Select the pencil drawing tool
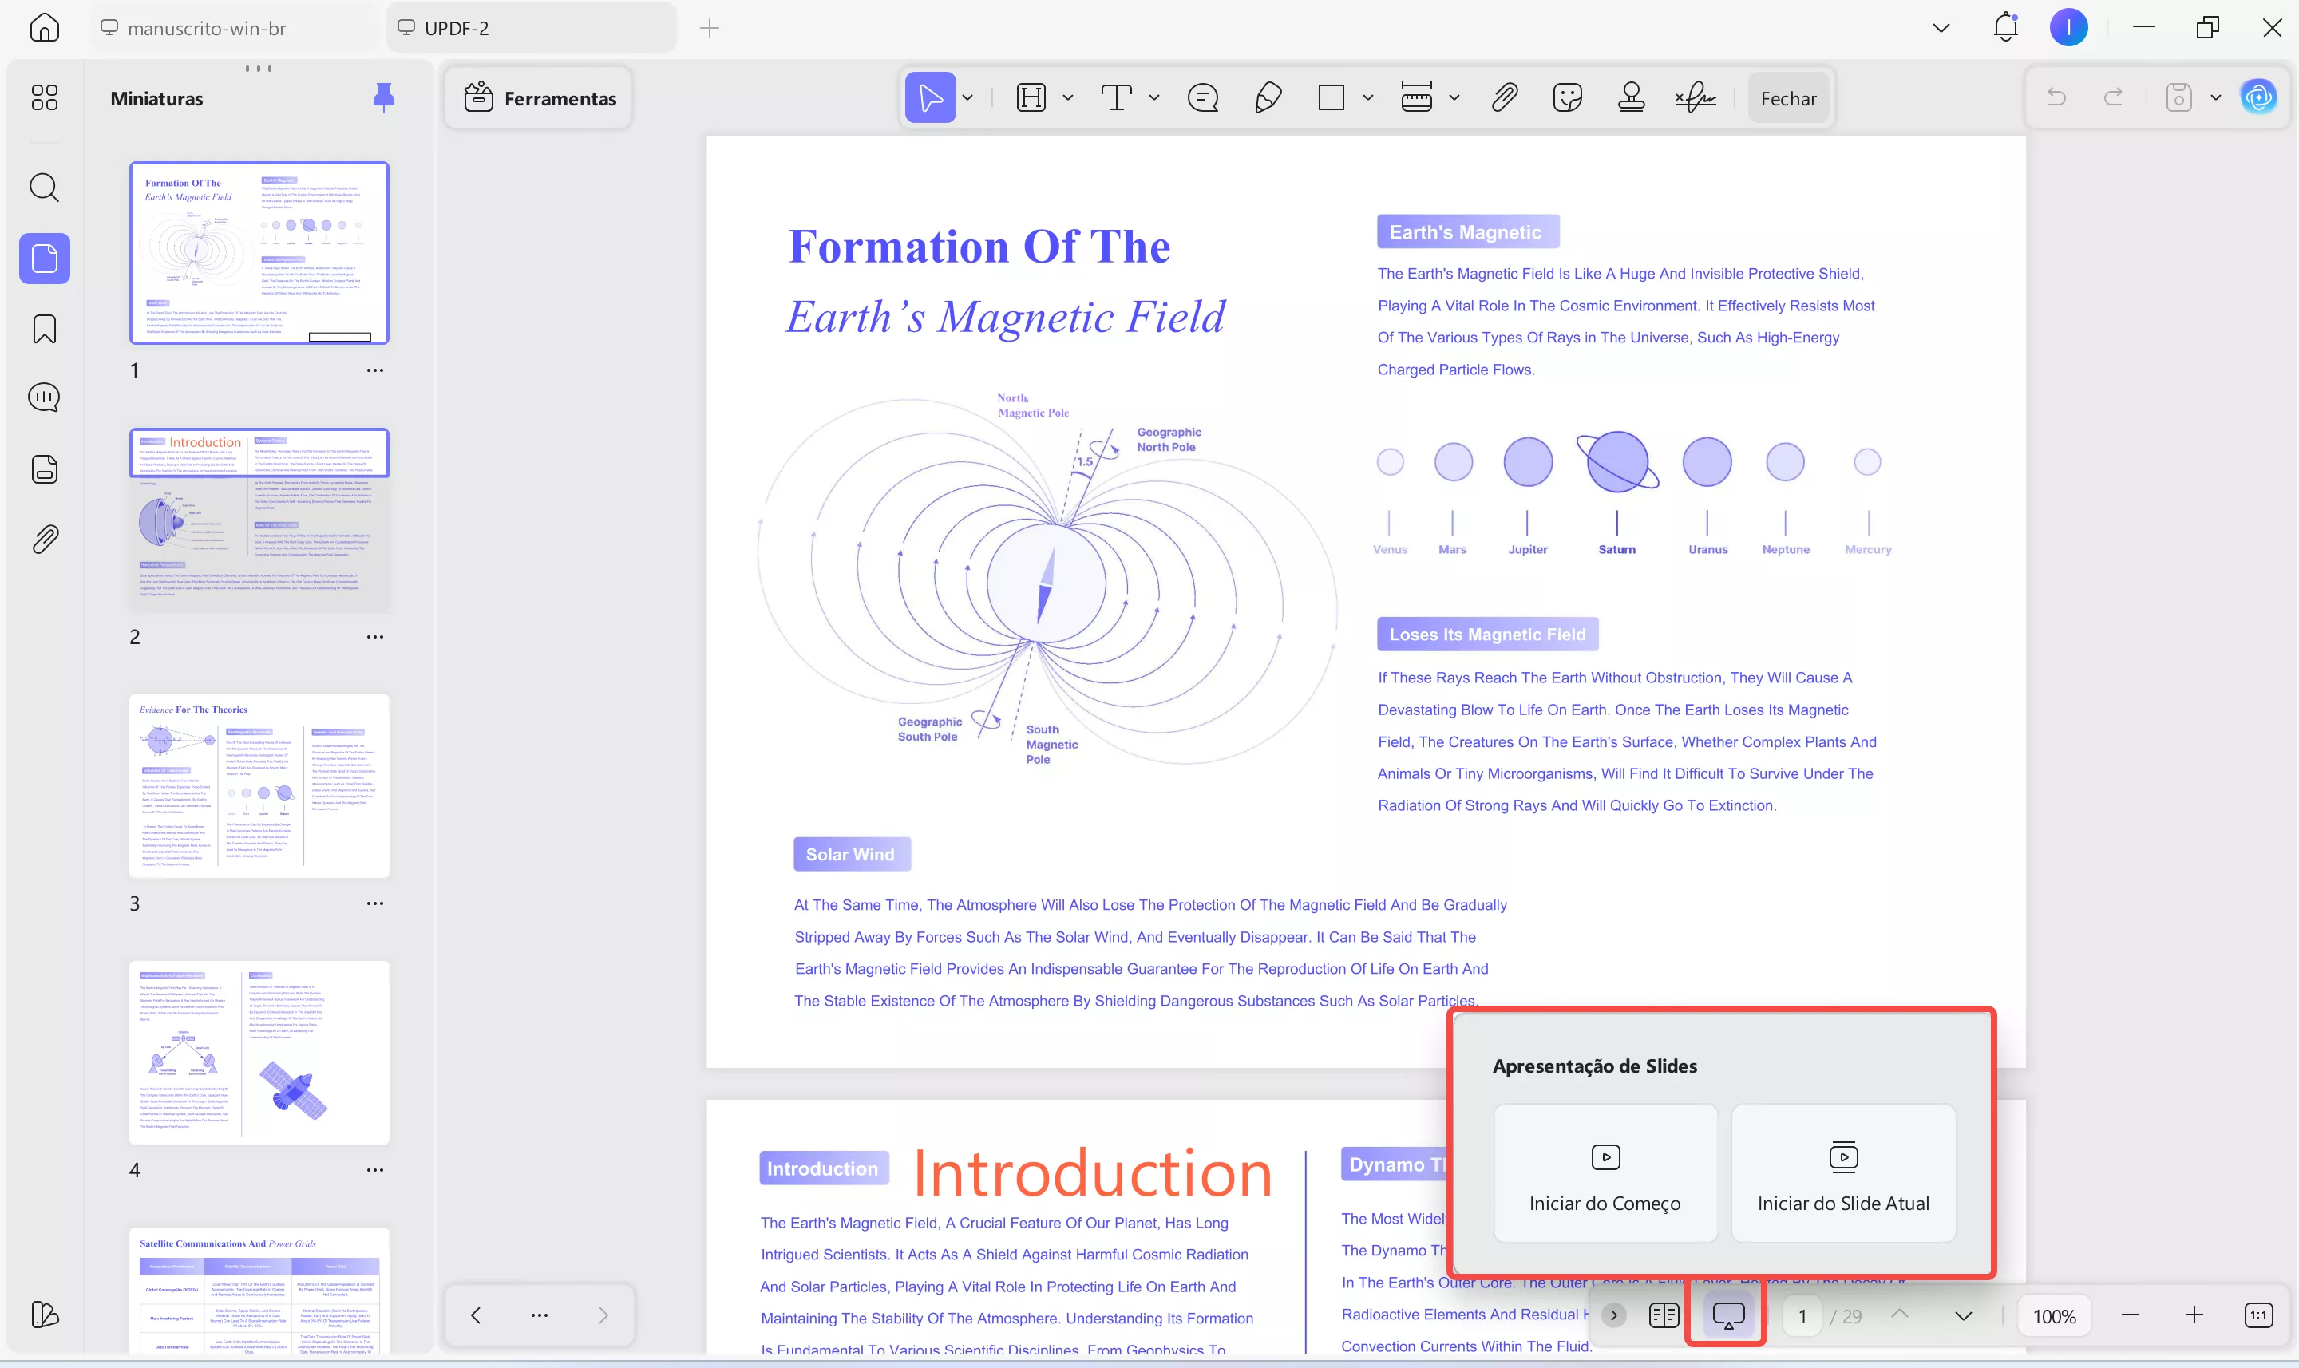This screenshot has height=1368, width=2299. [x=1268, y=97]
